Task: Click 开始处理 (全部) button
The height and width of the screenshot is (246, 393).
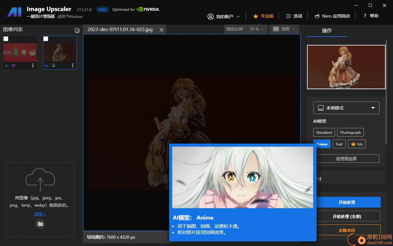Action: 347,216
